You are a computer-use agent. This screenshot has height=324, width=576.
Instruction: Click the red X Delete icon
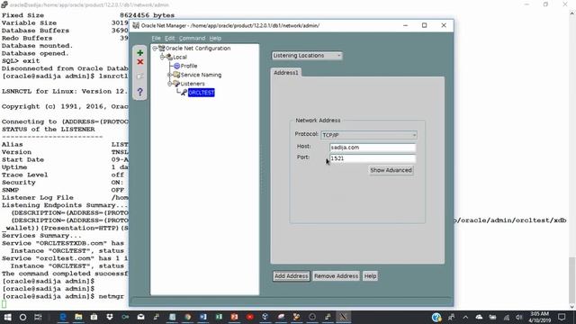[140, 62]
